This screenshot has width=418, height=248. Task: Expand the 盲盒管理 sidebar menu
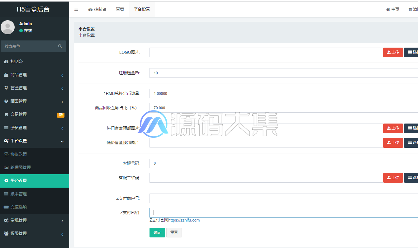[35, 88]
